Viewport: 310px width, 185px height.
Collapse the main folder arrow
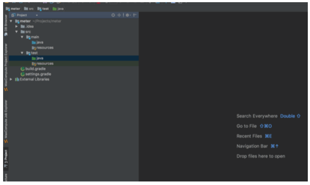coord(22,37)
